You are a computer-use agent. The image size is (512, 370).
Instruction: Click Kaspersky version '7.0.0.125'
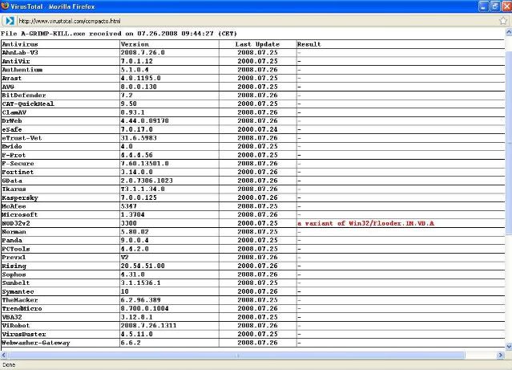[x=139, y=197]
